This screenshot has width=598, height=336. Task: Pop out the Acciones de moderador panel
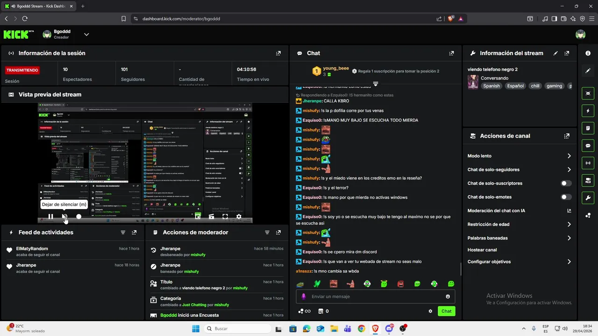coord(278,232)
